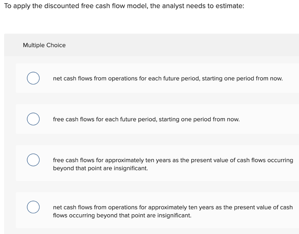
Task: Choose the 'free cash flows for each future period' radio
Action: point(33,119)
